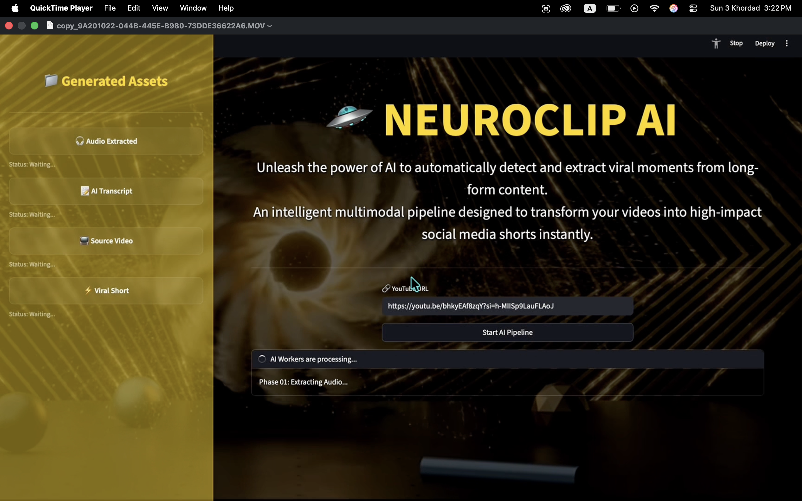
Task: Open the Help menu
Action: click(x=226, y=8)
